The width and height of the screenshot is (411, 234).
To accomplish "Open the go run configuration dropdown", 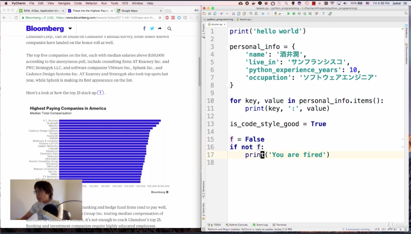I will coord(279,14).
